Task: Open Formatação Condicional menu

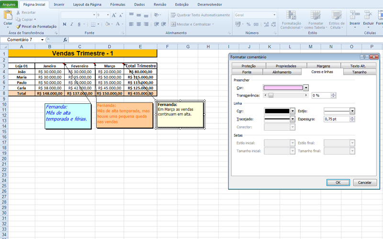Action: tap(291, 20)
